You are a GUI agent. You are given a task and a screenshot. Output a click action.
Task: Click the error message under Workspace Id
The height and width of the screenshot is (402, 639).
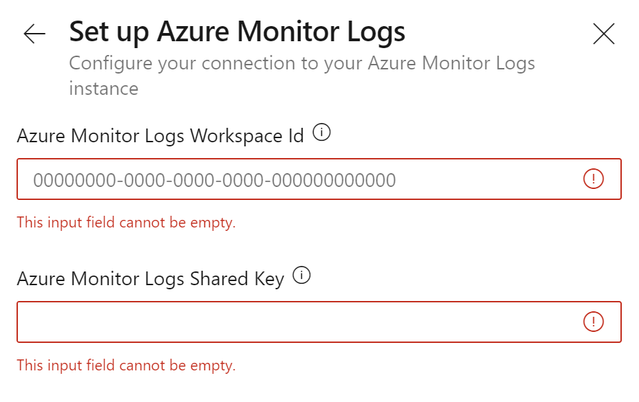click(127, 223)
